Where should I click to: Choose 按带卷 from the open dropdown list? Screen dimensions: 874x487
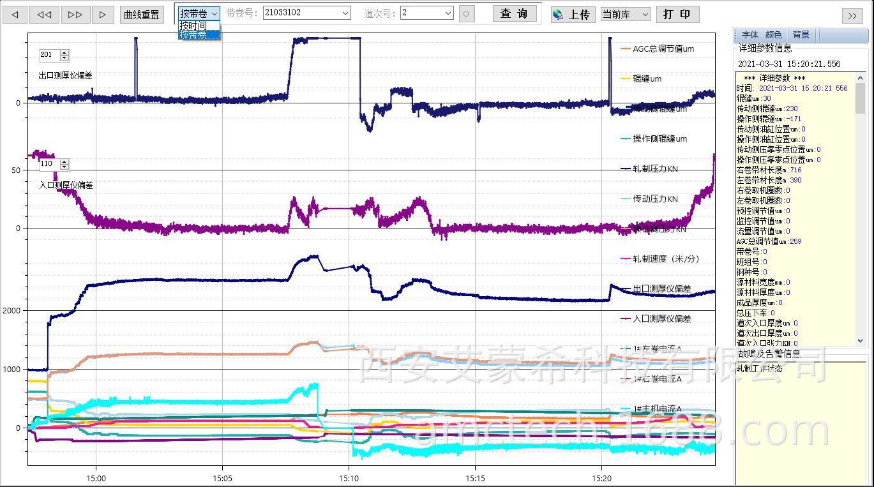[194, 34]
